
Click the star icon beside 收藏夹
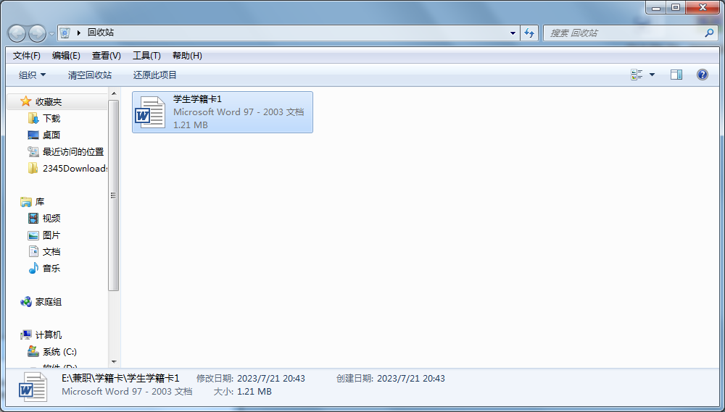[x=26, y=101]
